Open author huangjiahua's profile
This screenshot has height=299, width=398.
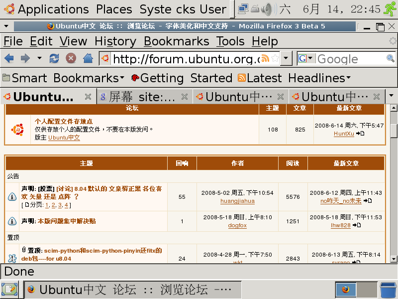(237, 201)
